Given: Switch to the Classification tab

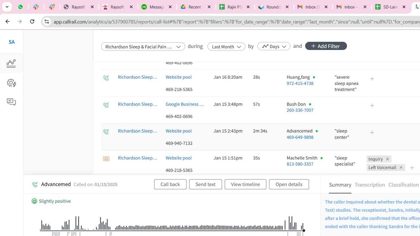Looking at the screenshot, I should [x=404, y=185].
